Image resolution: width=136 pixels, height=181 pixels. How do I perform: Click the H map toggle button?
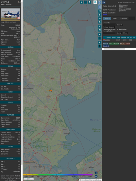(x=85, y=2)
